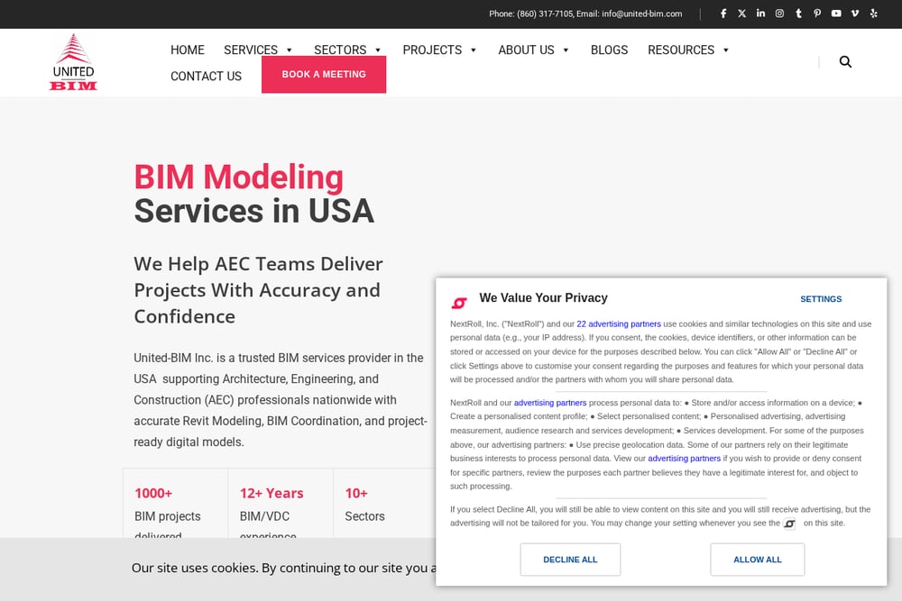Click the Book a Meeting button
Viewport: 902px width, 601px height.
(324, 74)
